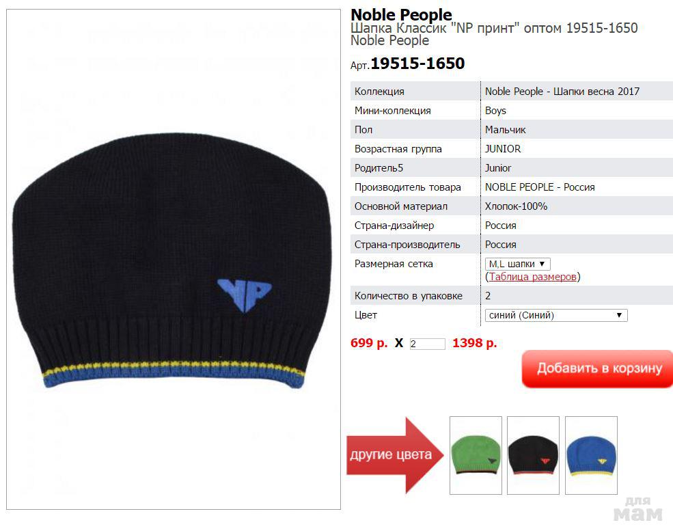Click the 'Noble People' brand heading

pyautogui.click(x=401, y=14)
